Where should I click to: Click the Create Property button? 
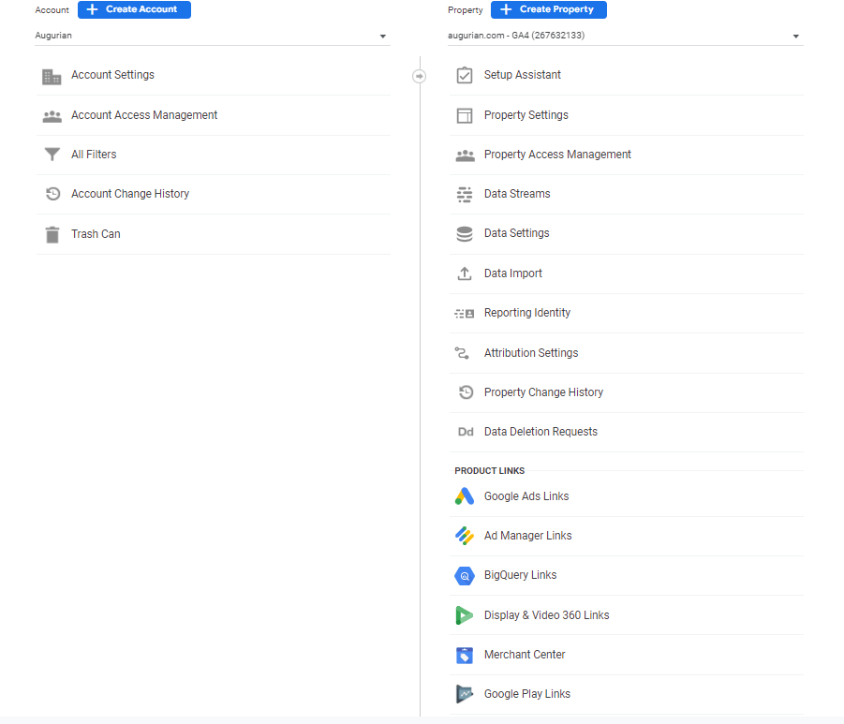pos(549,9)
